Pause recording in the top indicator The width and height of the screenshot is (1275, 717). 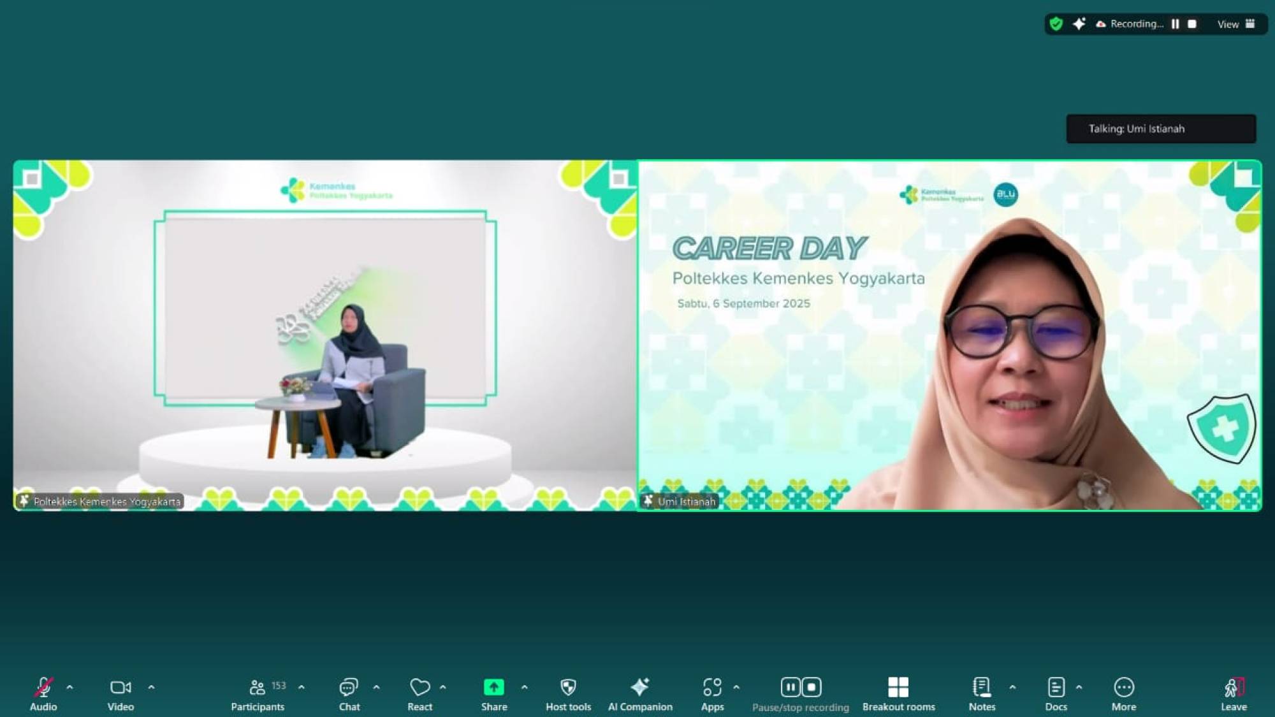tap(1175, 24)
